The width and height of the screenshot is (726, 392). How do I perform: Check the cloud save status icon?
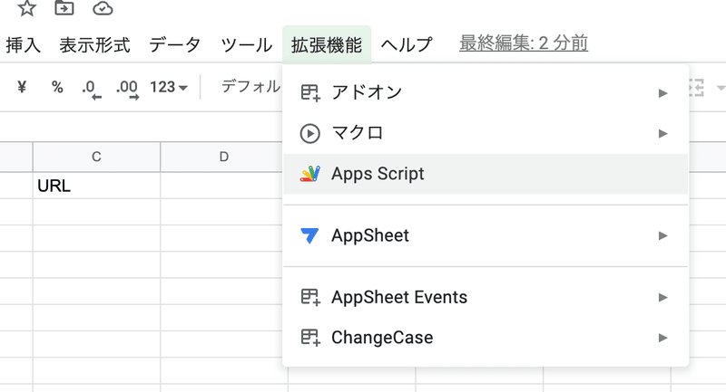103,8
